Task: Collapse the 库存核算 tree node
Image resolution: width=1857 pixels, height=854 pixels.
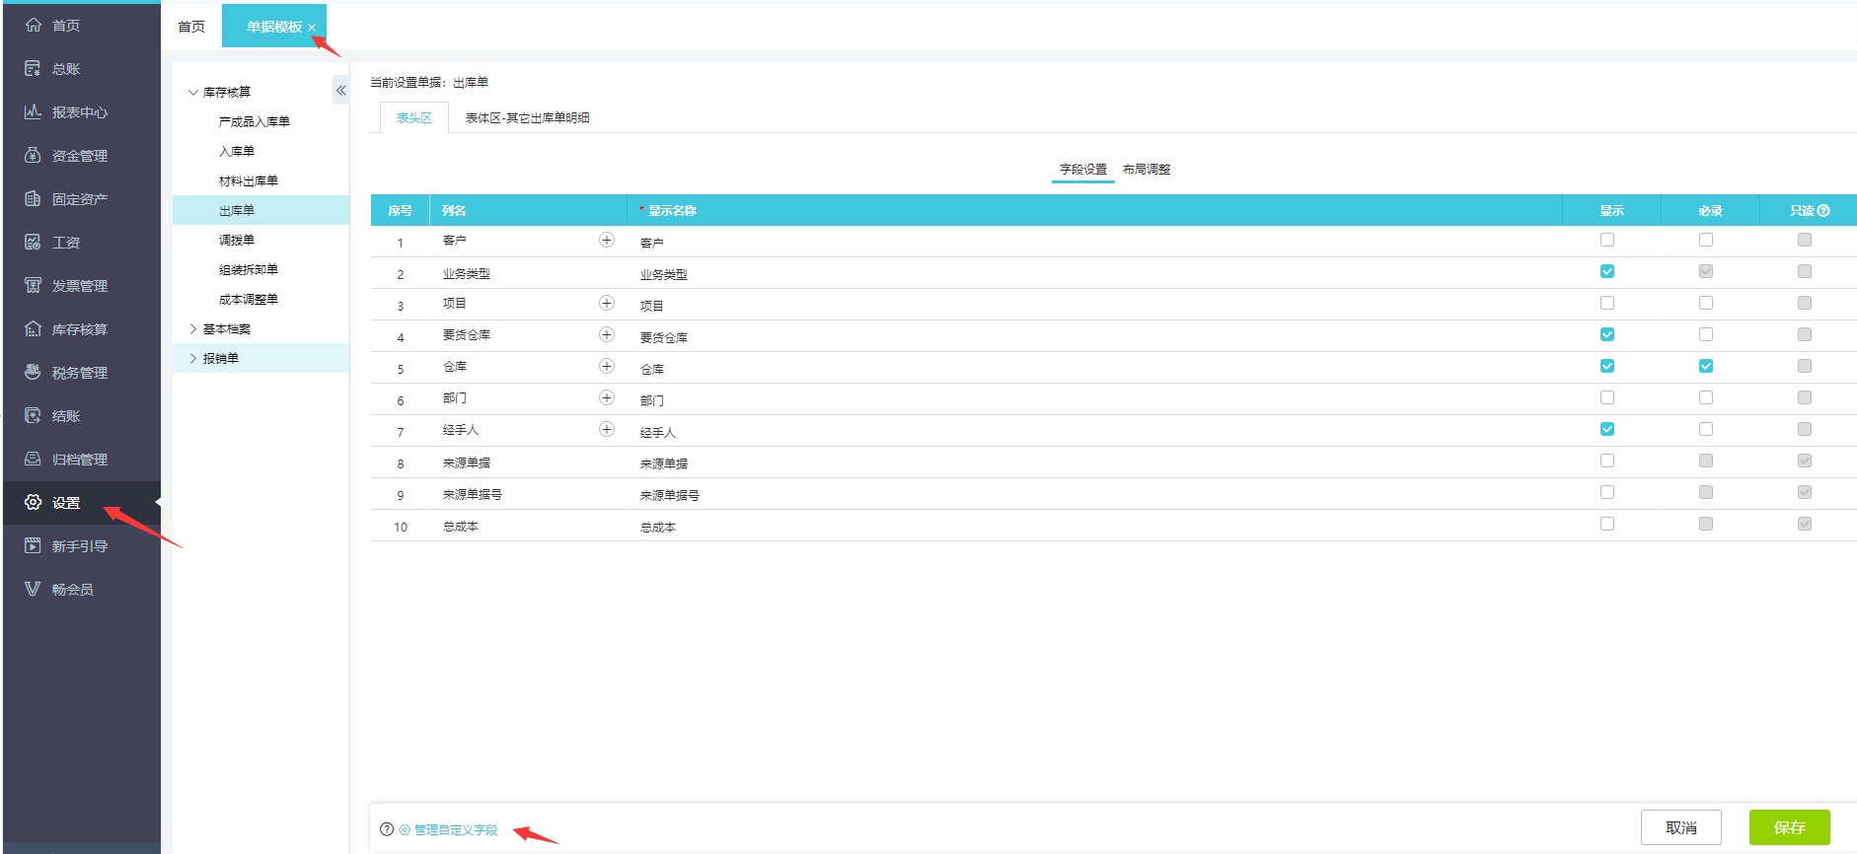Action: tap(193, 92)
